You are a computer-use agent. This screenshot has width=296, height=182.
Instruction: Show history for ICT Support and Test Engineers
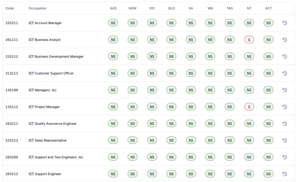284,157
